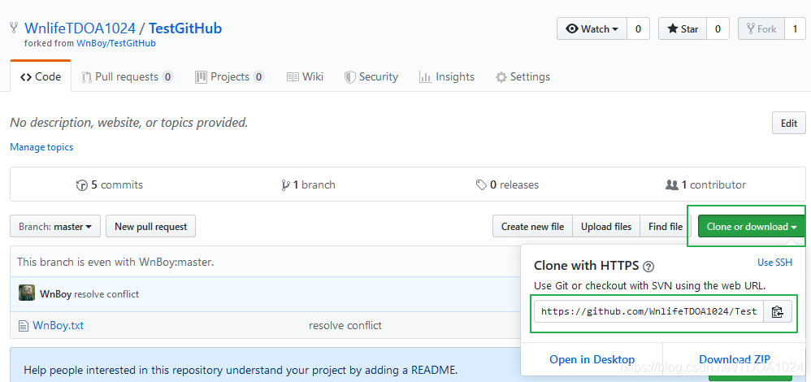Open the WnBoy commit author link

tap(55, 294)
